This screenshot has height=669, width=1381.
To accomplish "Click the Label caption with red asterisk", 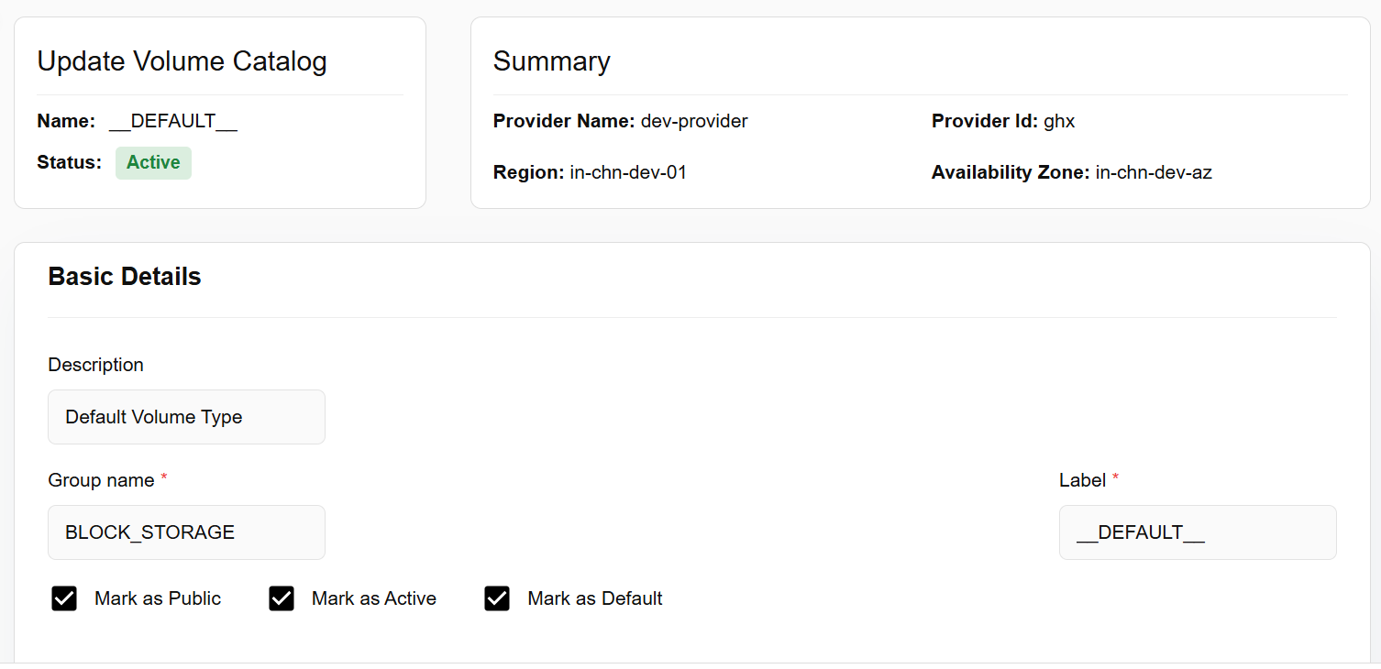I will (1083, 480).
